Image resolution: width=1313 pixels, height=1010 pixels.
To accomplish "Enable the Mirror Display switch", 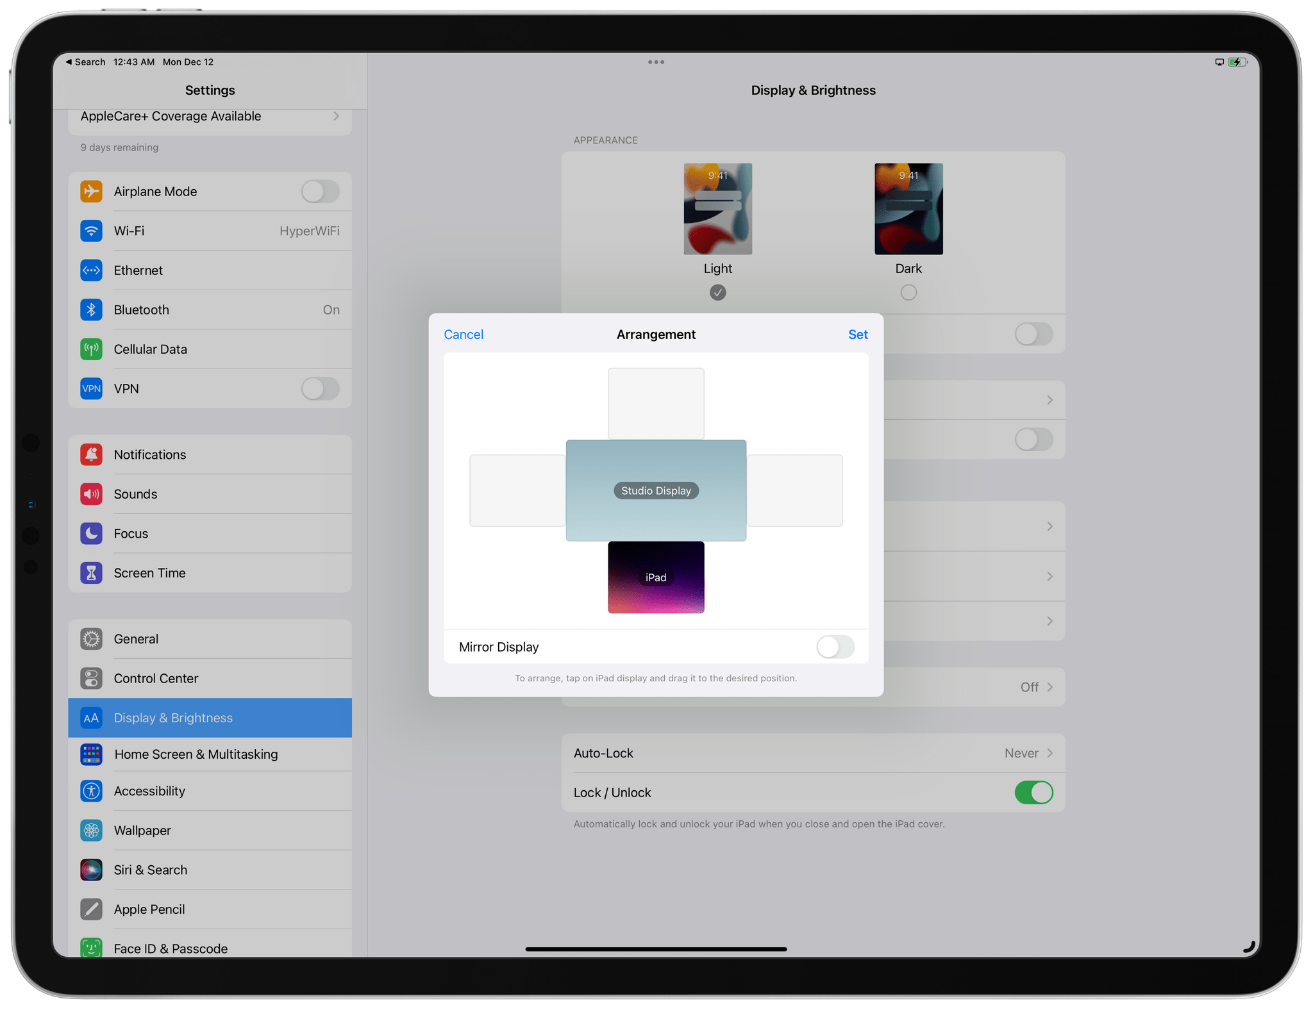I will (x=835, y=647).
